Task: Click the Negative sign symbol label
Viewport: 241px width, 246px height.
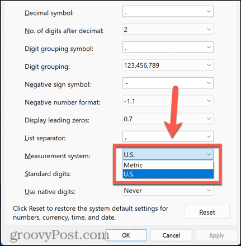Action: [58, 84]
